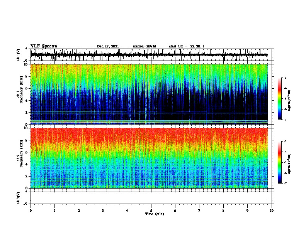Click time axis tick label "0"
306x236 pixels.
coord(31,211)
